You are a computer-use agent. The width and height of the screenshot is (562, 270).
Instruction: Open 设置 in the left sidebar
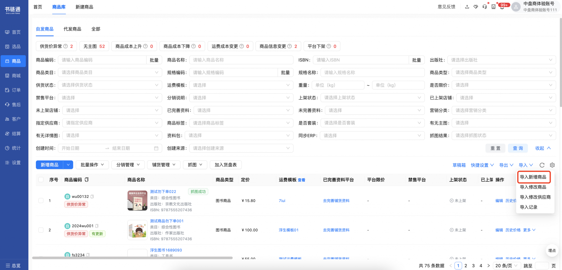coord(13,163)
